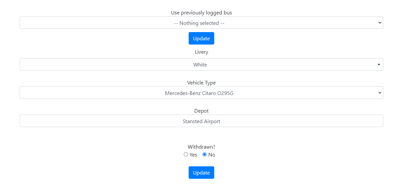This screenshot has width=413, height=184.
Task: Click the chevron arrow on the Vehicle Type selector
Action: (x=380, y=93)
